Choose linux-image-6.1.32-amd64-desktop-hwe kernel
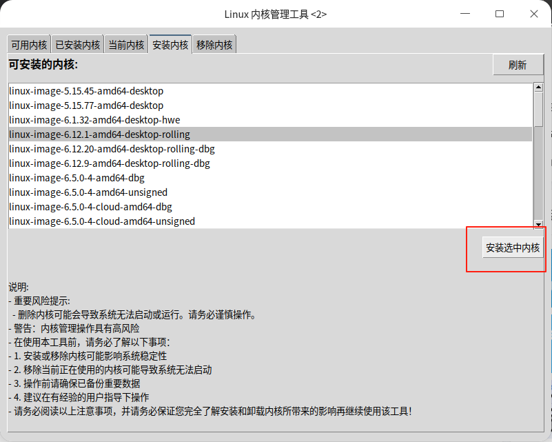 coord(270,120)
